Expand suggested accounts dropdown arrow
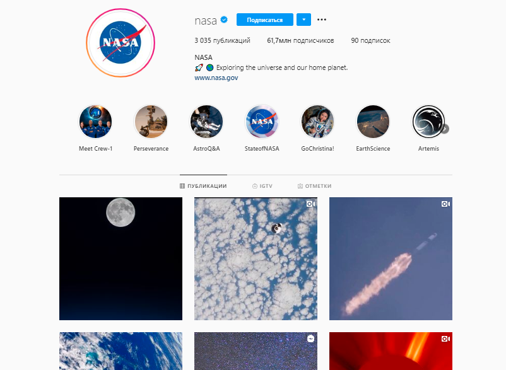Viewport: 506px width, 370px height. [303, 20]
